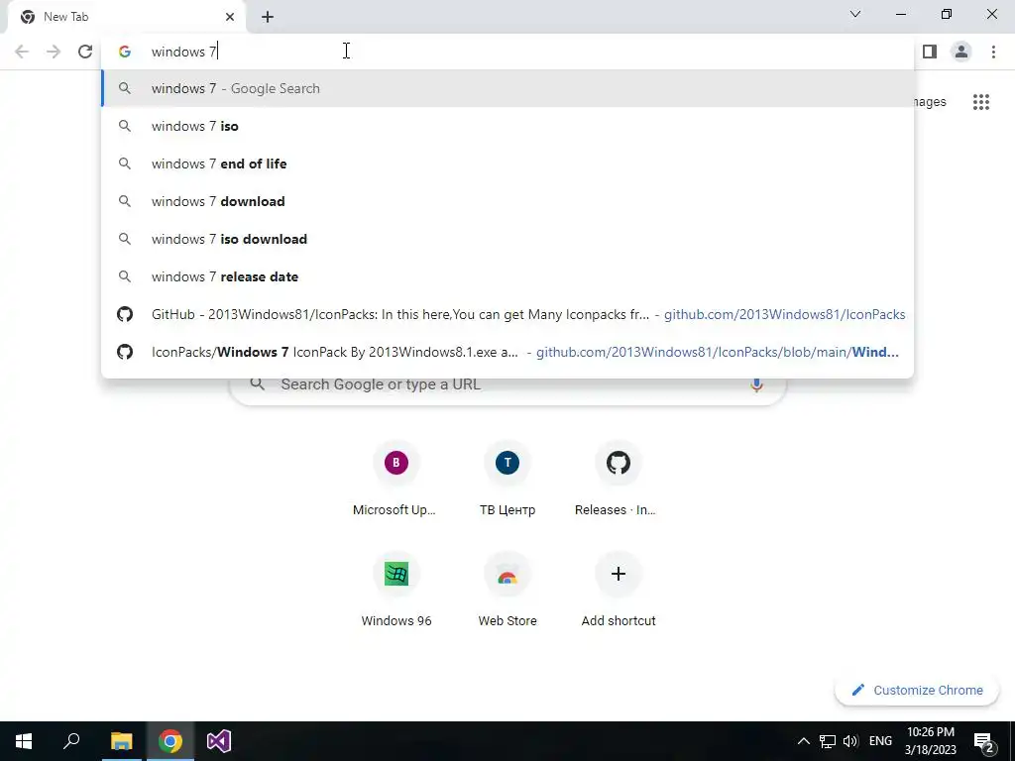The width and height of the screenshot is (1015, 761).
Task: Open IconPacks/Windows 7 IconPack blob suggestion
Action: click(508, 352)
